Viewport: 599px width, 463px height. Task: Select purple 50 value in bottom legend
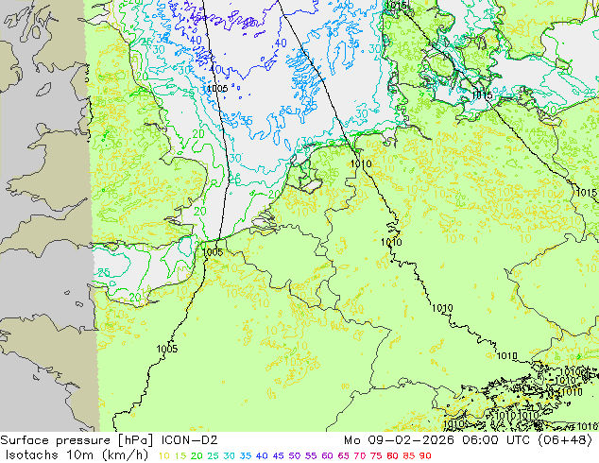click(x=295, y=455)
